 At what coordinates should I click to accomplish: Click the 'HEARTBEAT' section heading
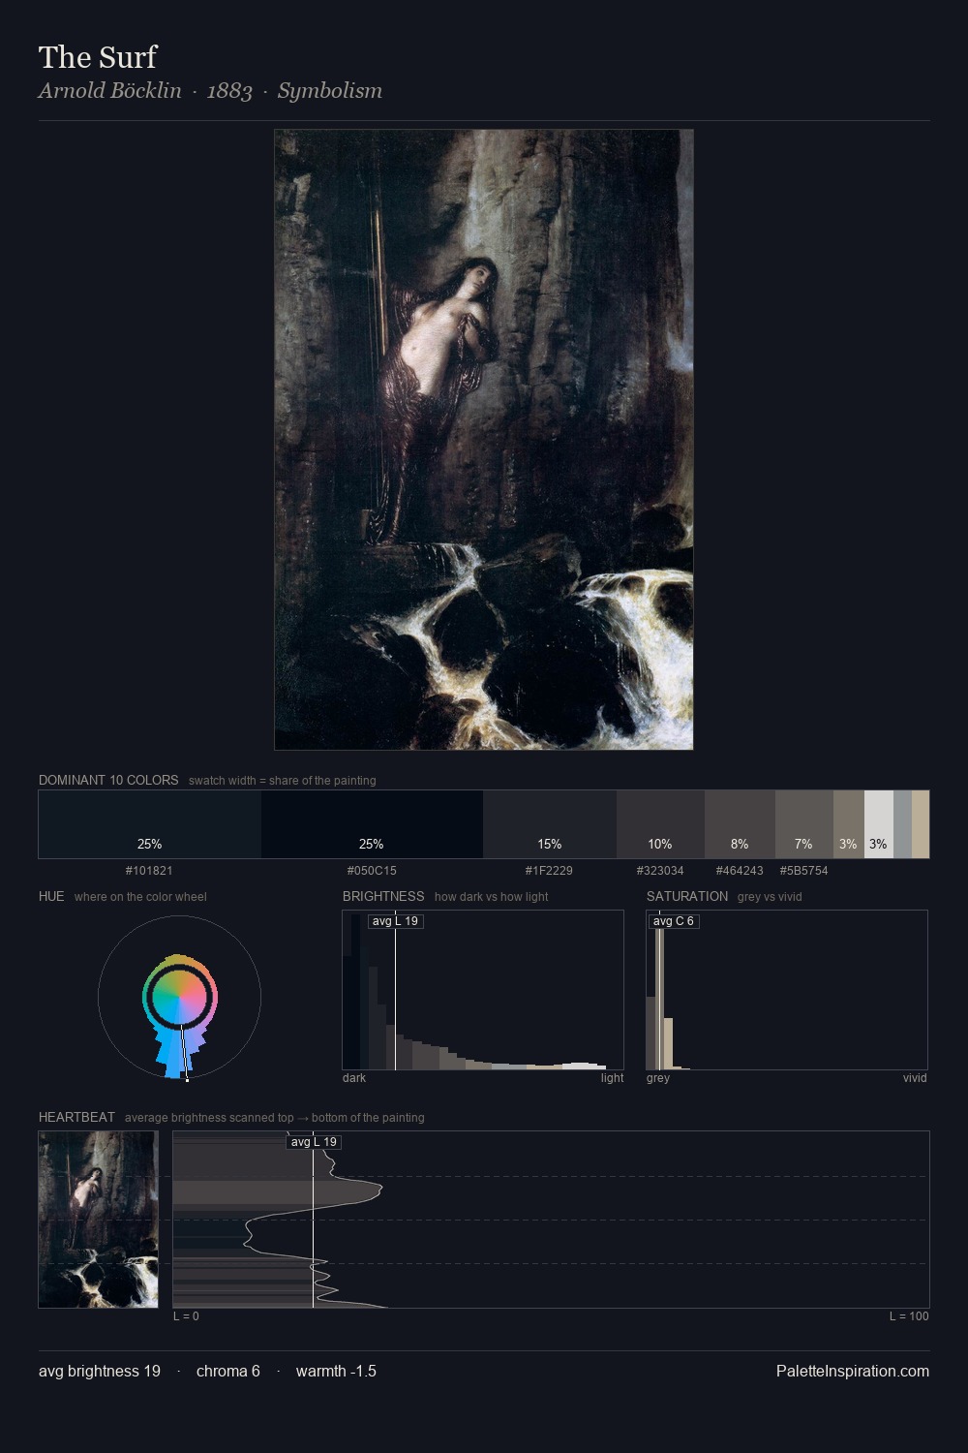coord(76,1117)
